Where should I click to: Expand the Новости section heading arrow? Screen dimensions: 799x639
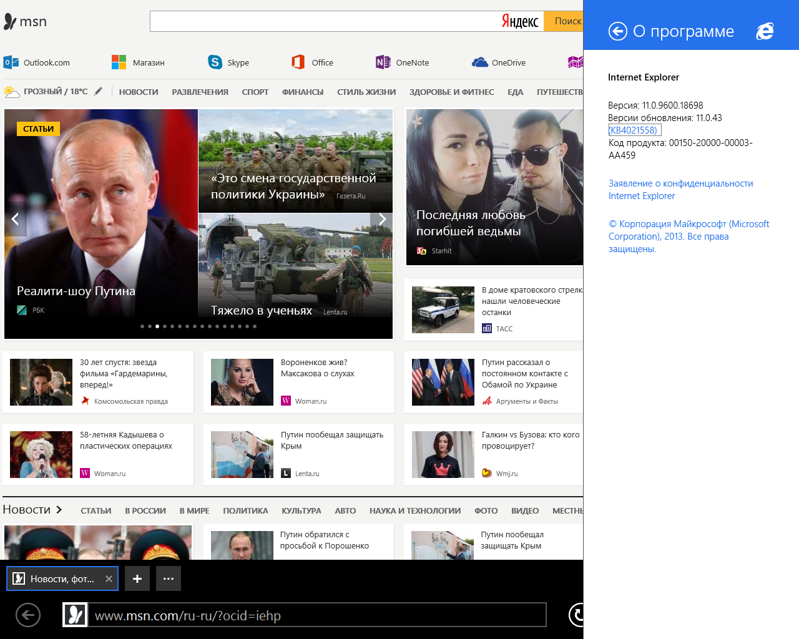59,510
